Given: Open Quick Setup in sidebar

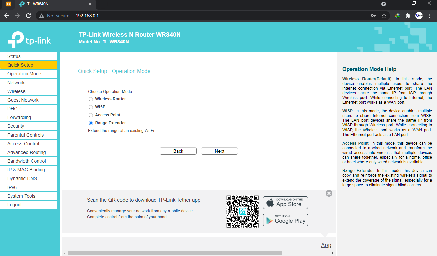Looking at the screenshot, I should [x=29, y=65].
